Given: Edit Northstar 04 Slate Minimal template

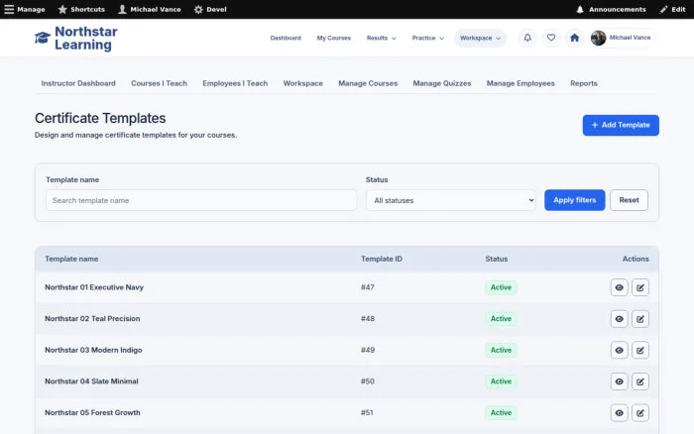Looking at the screenshot, I should pyautogui.click(x=640, y=381).
